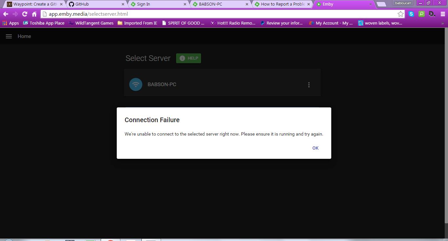The width and height of the screenshot is (448, 241).
Task: Click the green extension icon beside Skype
Action: (x=421, y=14)
